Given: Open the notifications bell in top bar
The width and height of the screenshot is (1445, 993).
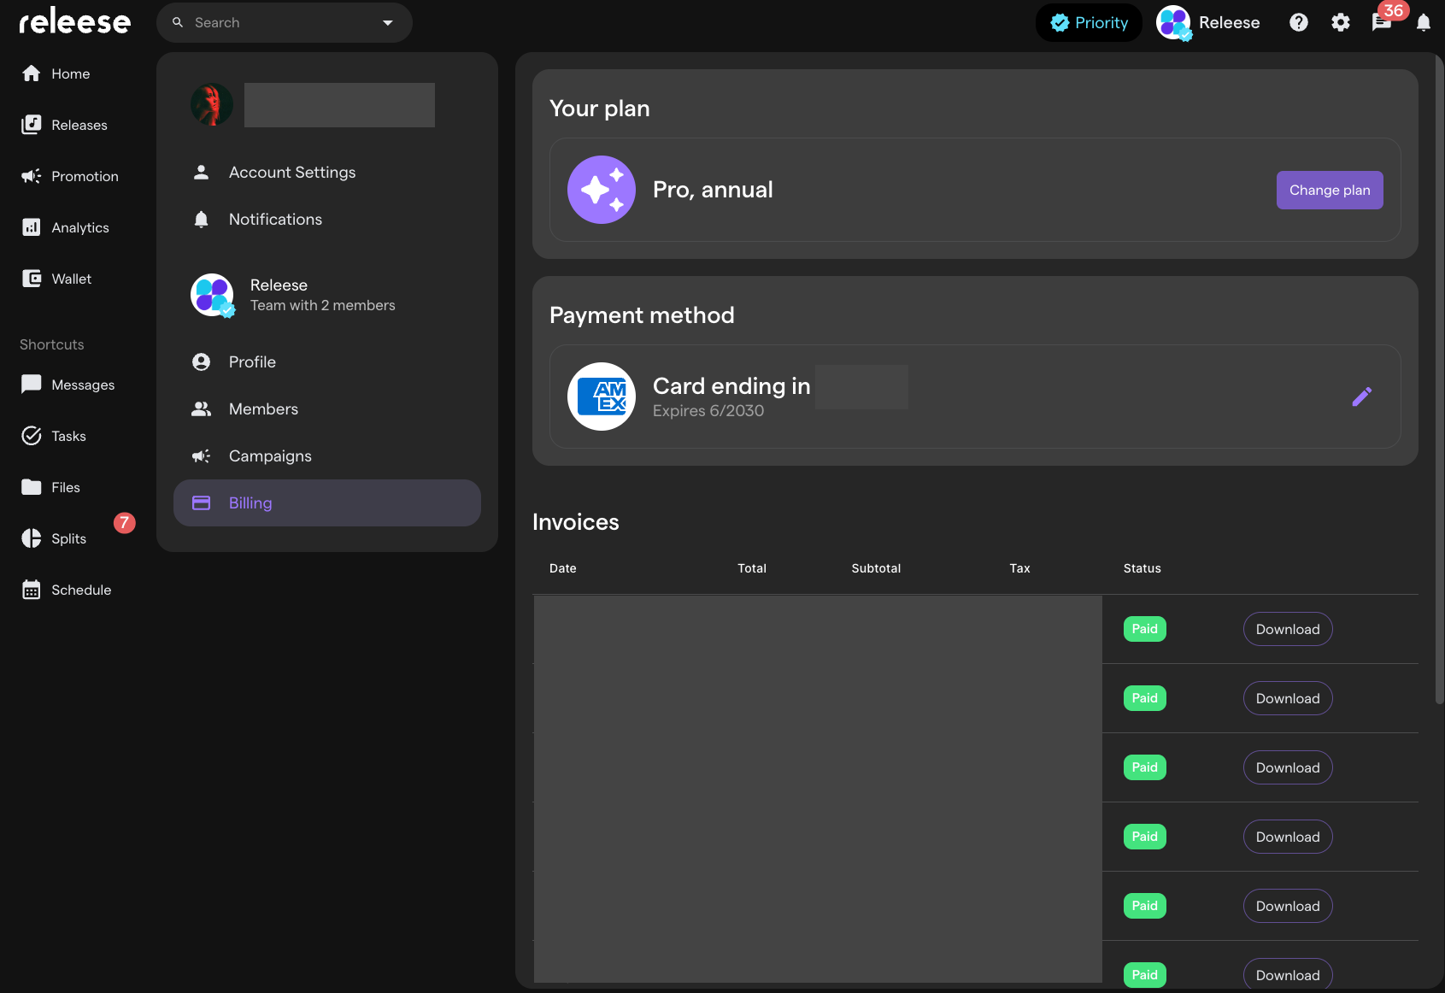Looking at the screenshot, I should click(1424, 22).
